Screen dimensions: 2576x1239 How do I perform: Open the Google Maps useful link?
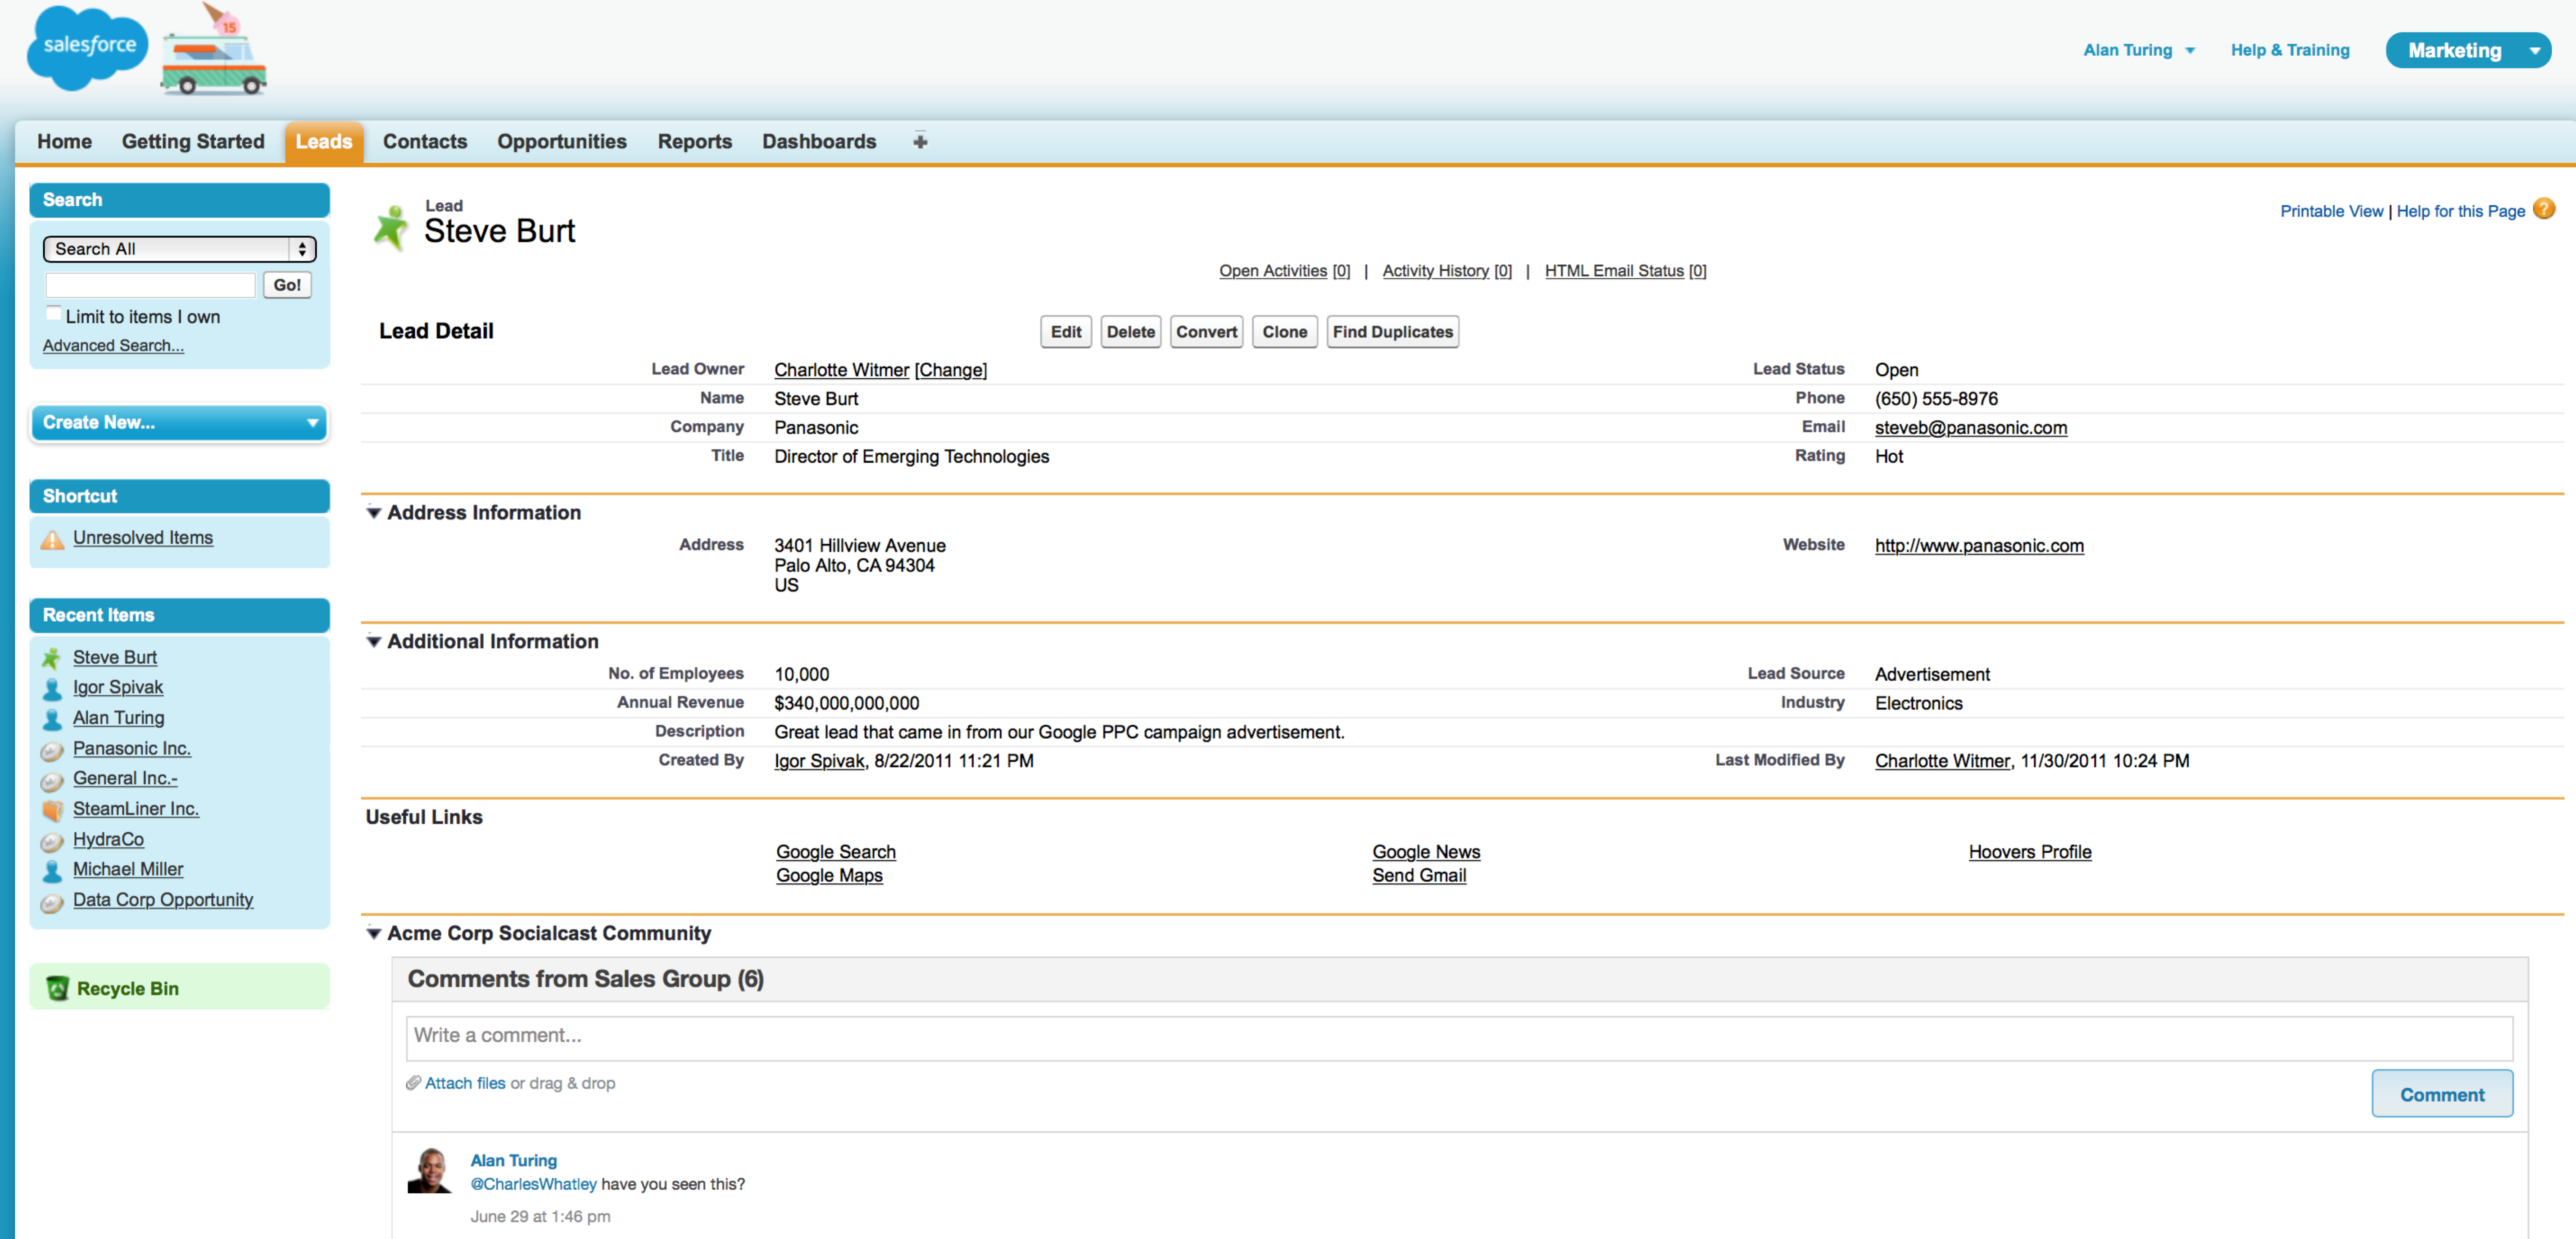[x=829, y=876]
